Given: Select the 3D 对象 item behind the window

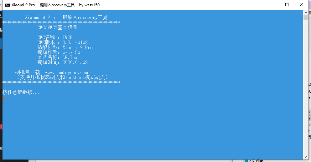Looking at the screenshot, I should tap(256, 161).
